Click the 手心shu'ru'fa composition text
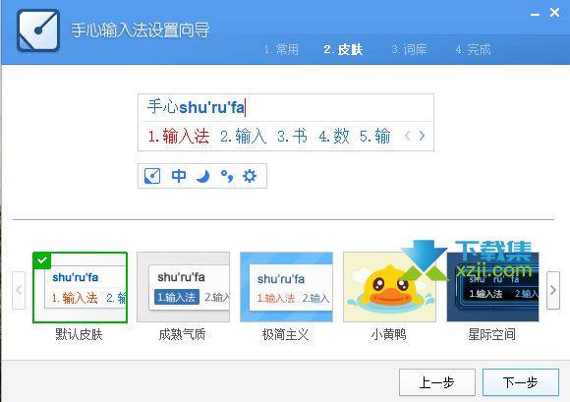 tap(196, 107)
